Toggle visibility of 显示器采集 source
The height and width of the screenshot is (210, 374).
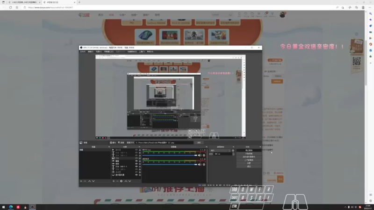click(x=137, y=175)
